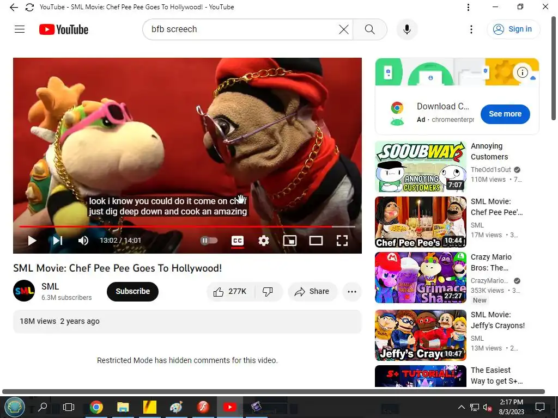Click the vertical page scrollbar
Screen dimensions: 558x418
[554, 67]
